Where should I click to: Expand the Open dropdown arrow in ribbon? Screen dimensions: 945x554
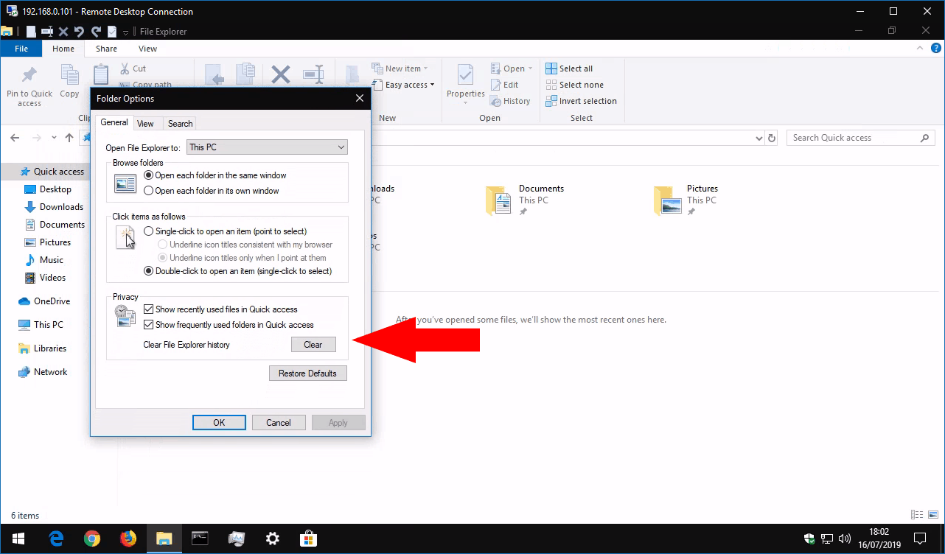pos(530,69)
